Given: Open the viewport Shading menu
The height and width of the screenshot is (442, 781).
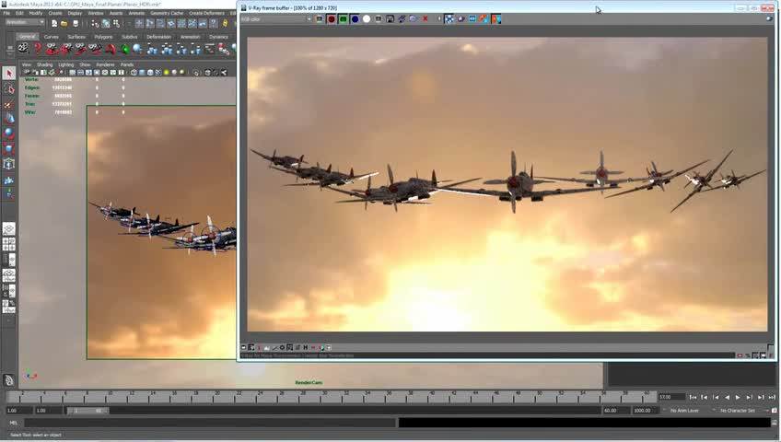Looking at the screenshot, I should pyautogui.click(x=44, y=64).
